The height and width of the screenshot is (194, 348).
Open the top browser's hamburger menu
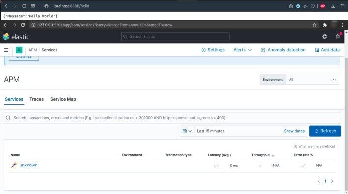(342, 6)
